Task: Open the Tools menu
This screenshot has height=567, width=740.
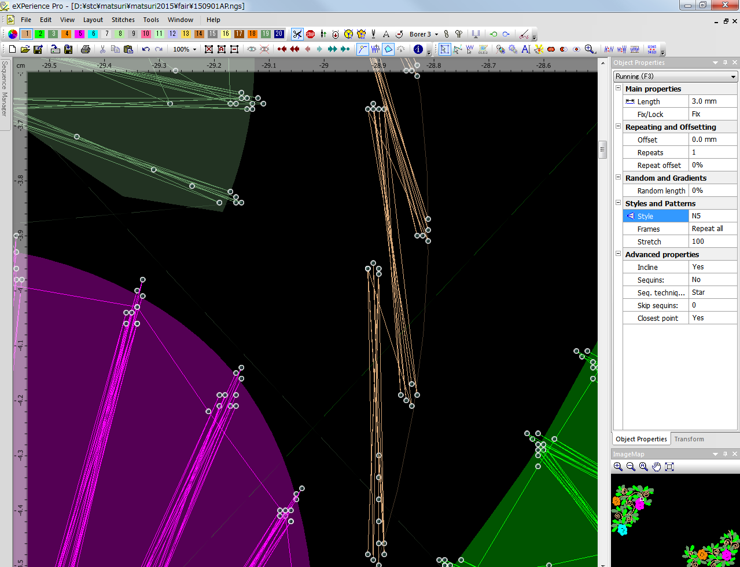Action: click(151, 20)
